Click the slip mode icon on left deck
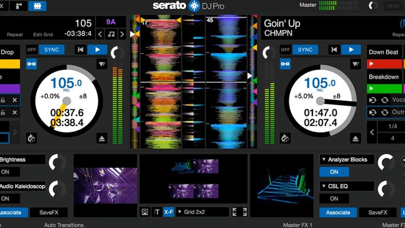This screenshot has height=228, width=405. pyautogui.click(x=32, y=138)
